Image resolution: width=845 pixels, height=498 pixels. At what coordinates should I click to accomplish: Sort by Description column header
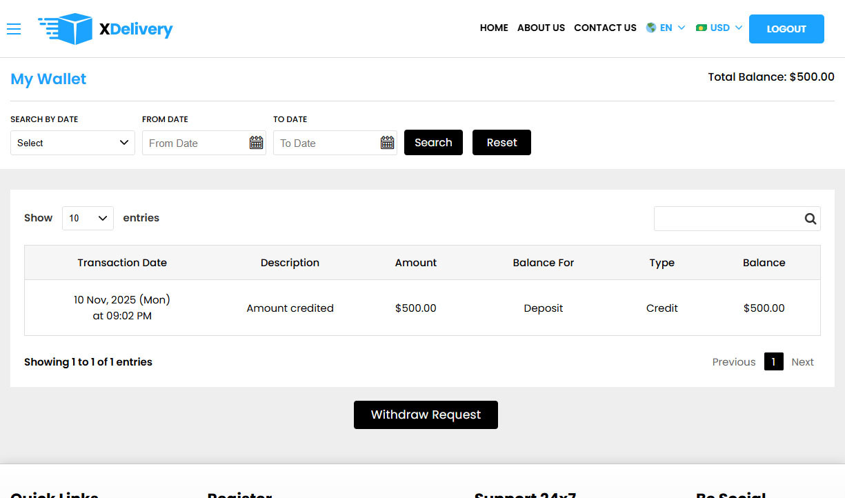tap(290, 263)
